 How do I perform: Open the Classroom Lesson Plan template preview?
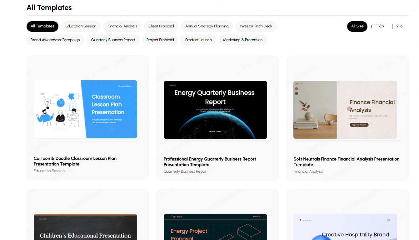pyautogui.click(x=85, y=109)
